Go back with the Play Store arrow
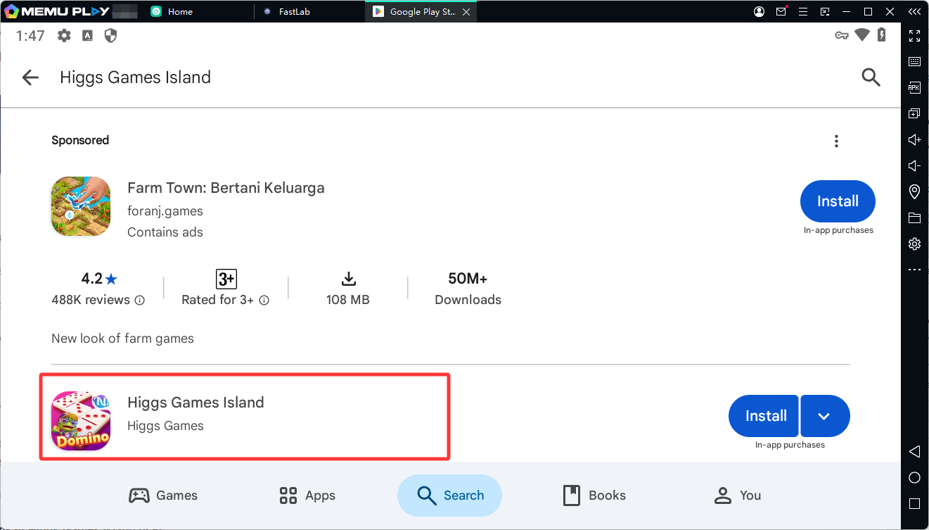 [x=30, y=77]
